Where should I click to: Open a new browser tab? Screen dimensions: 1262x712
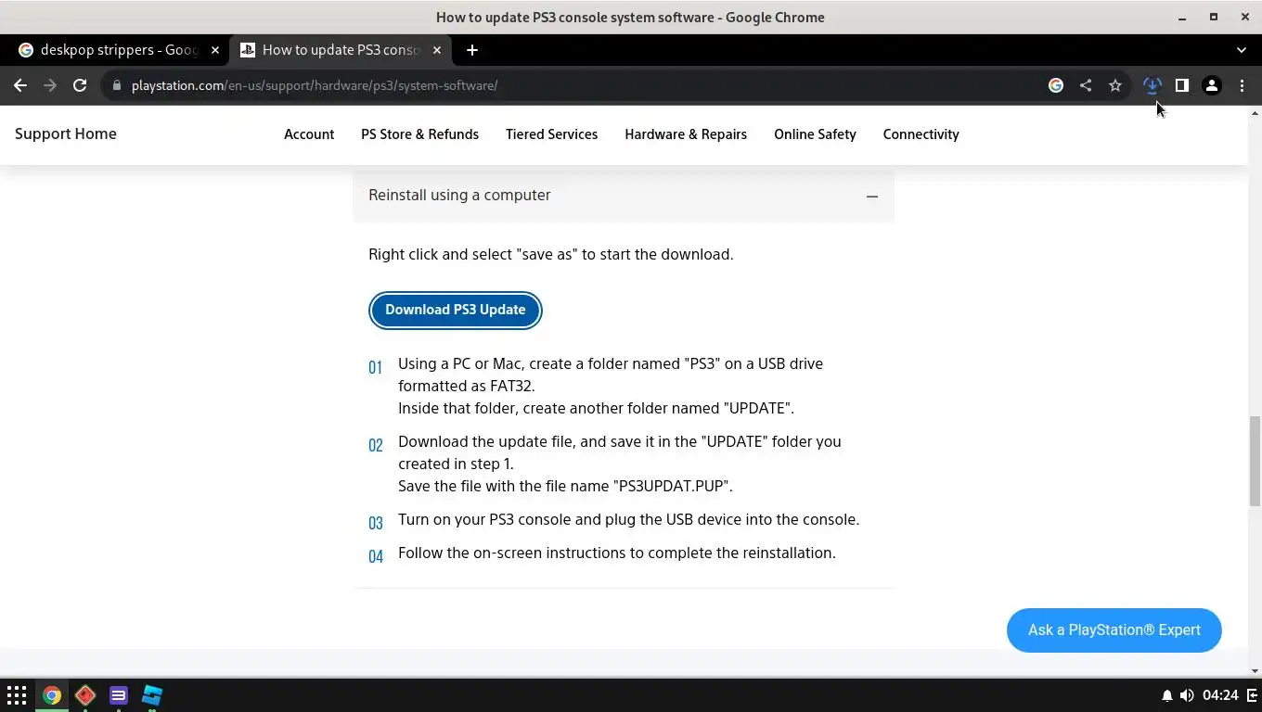coord(472,50)
